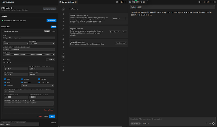
Task: Click the blue Save button
Action: [x=52, y=116]
